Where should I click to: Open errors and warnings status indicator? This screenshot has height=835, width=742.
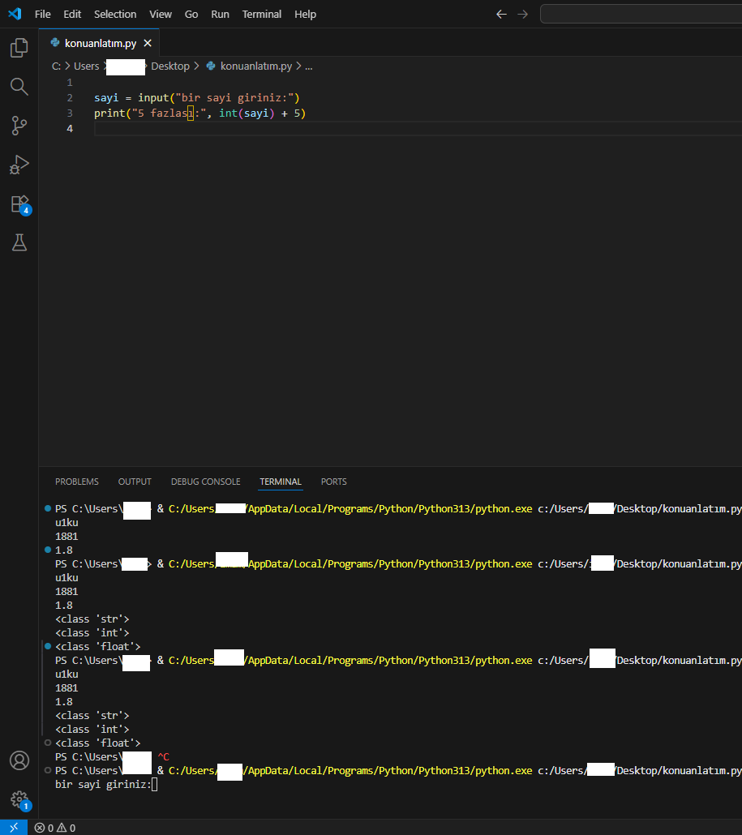[55, 828]
